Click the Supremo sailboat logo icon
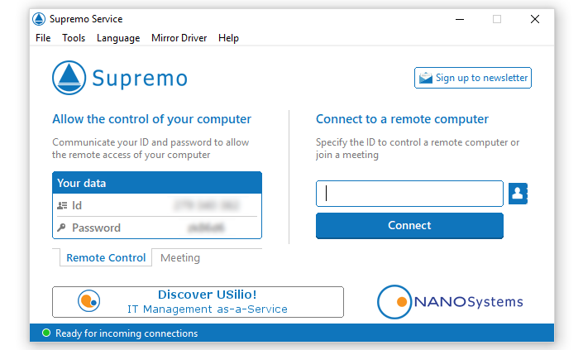 tap(69, 78)
